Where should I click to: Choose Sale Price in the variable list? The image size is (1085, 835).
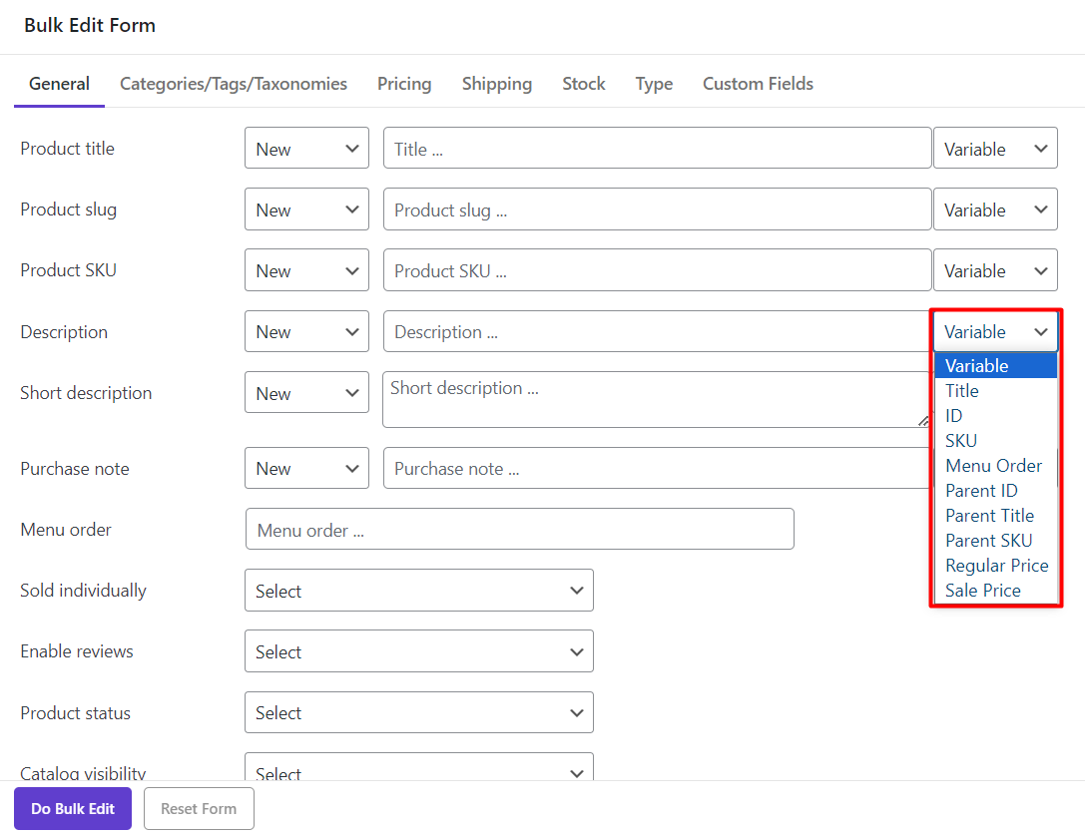tap(996, 591)
